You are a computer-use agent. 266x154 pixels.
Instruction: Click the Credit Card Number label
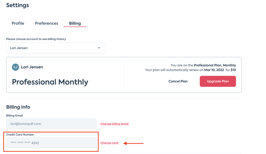pyautogui.click(x=20, y=135)
